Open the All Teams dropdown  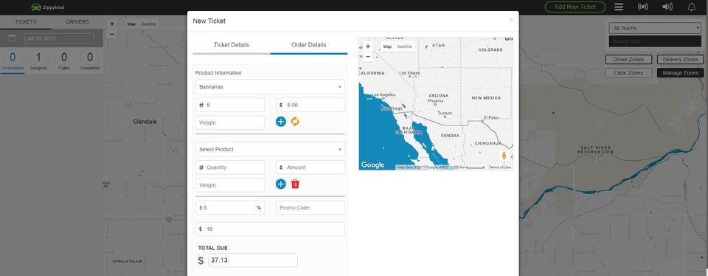[655, 28]
